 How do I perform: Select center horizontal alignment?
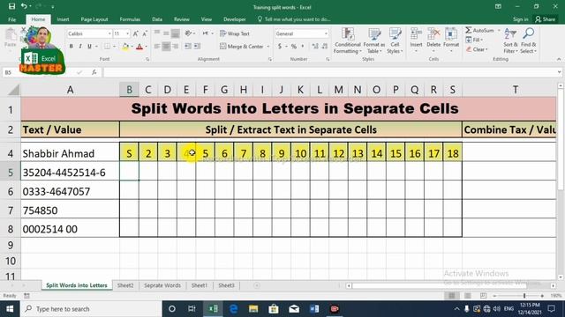(x=166, y=47)
